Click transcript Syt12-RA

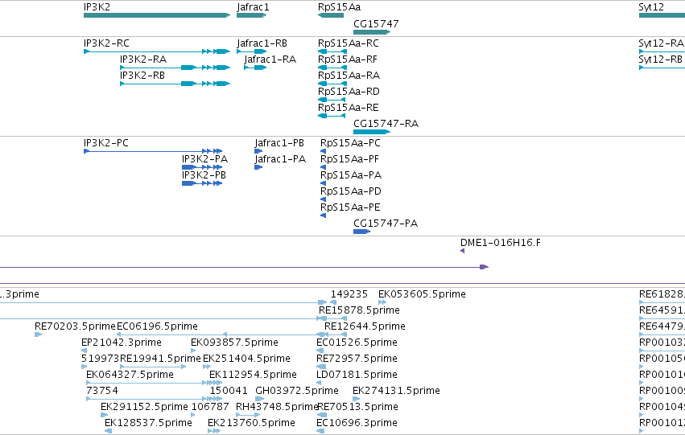662,51
